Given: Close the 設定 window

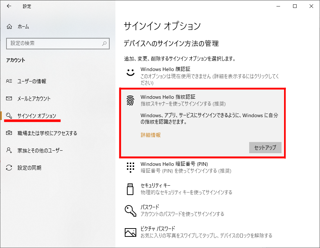Looking at the screenshot, I should [x=311, y=6].
